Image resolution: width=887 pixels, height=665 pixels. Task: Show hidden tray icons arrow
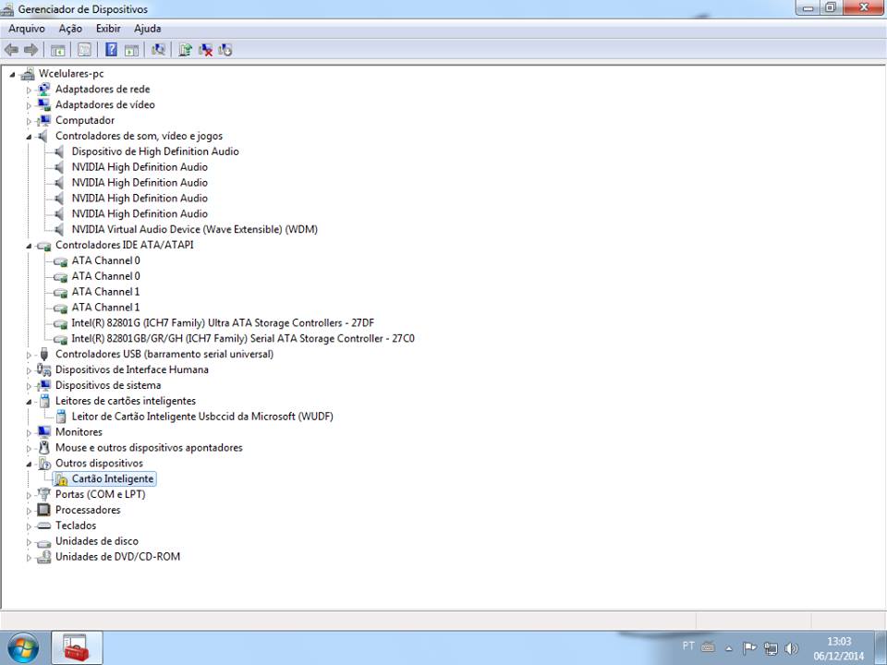tap(729, 648)
